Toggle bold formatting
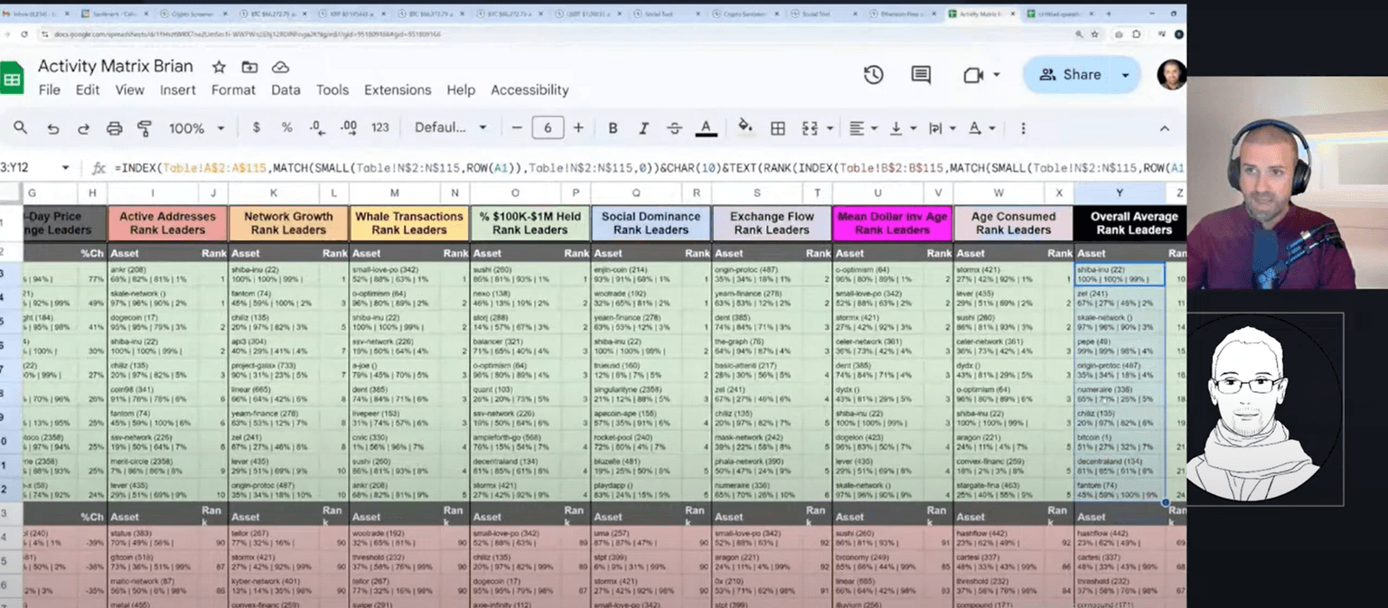The height and width of the screenshot is (608, 1388). tap(613, 128)
